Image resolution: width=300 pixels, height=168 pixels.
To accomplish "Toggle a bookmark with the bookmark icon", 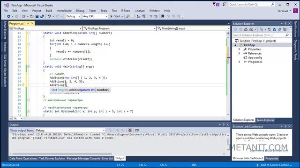I will coord(163,16).
